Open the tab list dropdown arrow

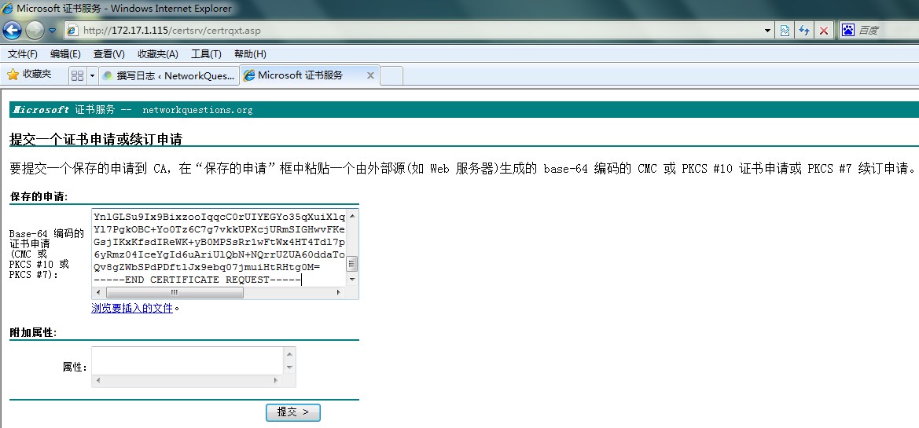[x=92, y=75]
